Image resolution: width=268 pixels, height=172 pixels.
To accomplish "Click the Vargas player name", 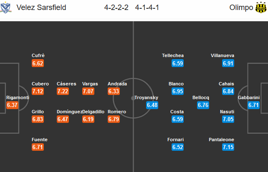I will point(90,84).
